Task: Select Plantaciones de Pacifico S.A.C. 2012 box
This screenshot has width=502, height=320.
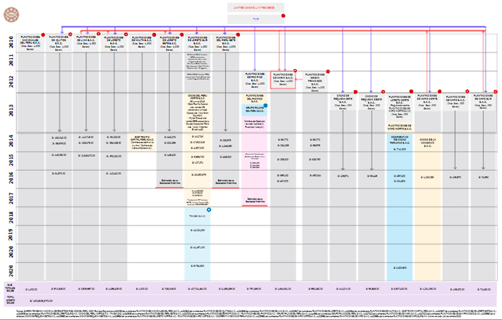Action: click(x=255, y=80)
